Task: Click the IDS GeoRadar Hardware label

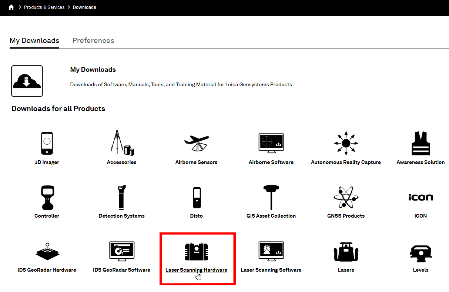Action: coord(47,270)
